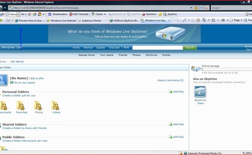Click the SkyDrive Team drive icon
Screen dimensions: 252x155
tap(200, 91)
